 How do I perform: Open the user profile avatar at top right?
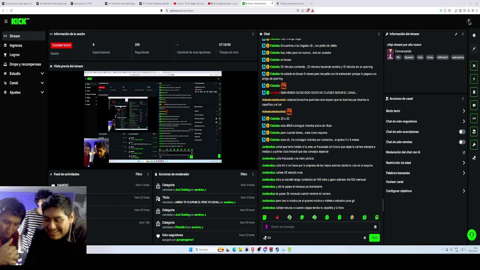[x=469, y=21]
